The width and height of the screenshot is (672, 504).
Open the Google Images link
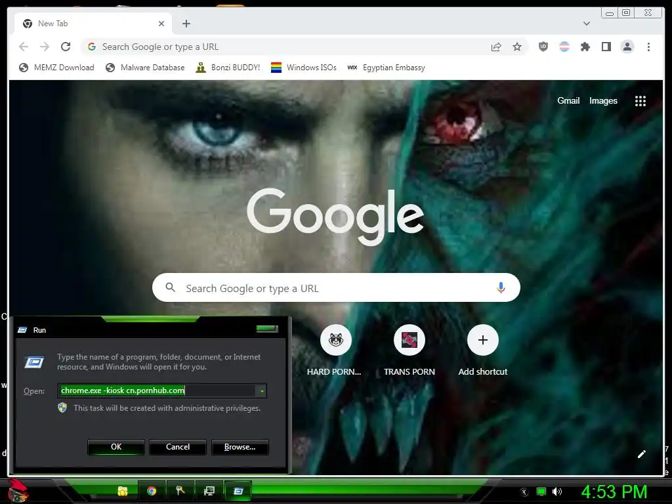point(603,100)
